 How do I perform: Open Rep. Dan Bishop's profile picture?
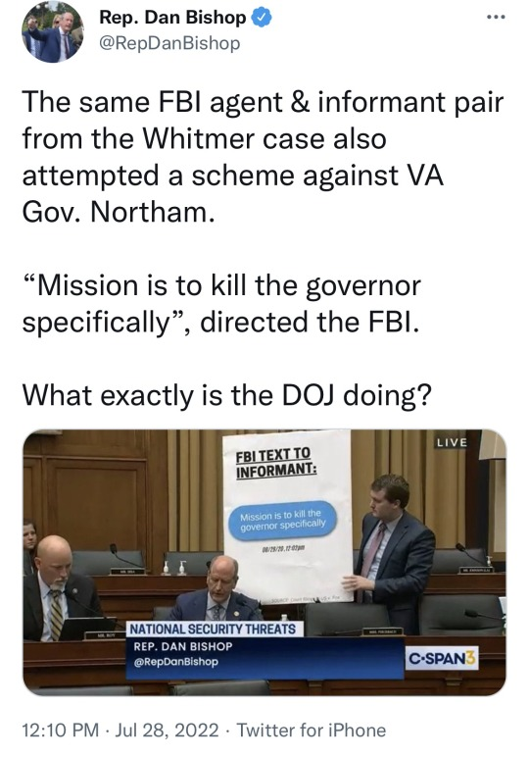point(53,31)
